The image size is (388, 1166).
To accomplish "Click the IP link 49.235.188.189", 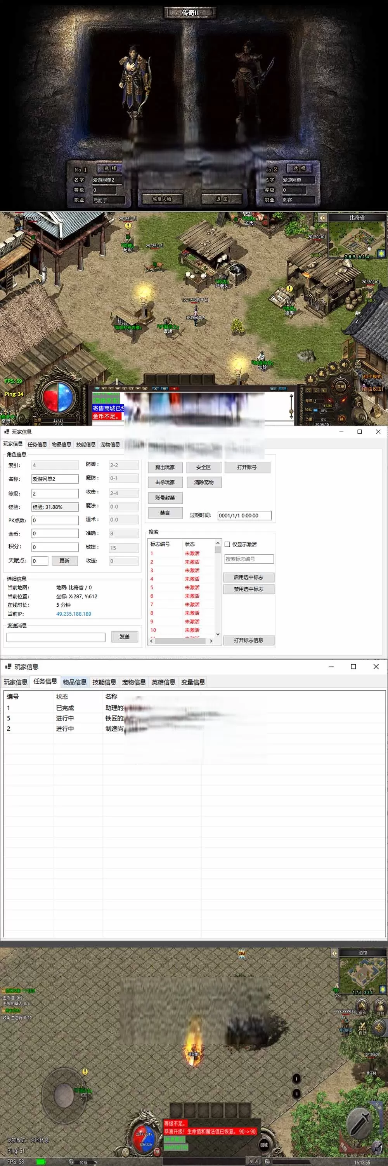I will click(x=74, y=614).
